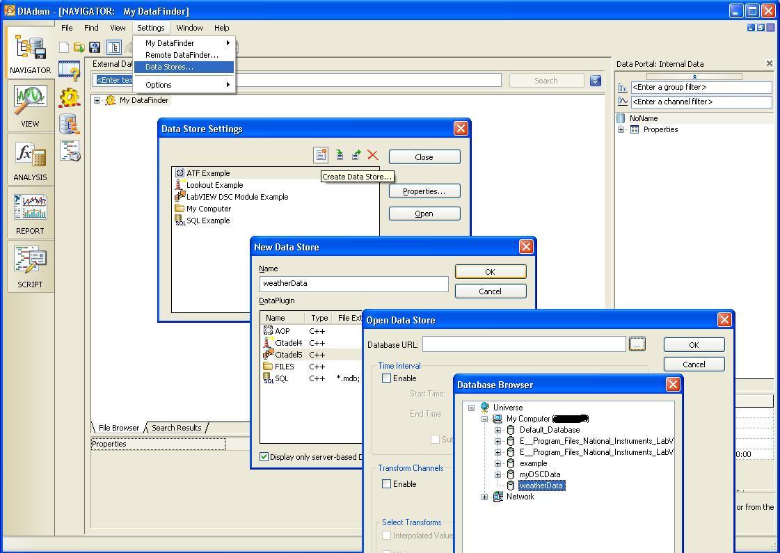Expand the example database node
780x553 pixels.
pyautogui.click(x=498, y=463)
